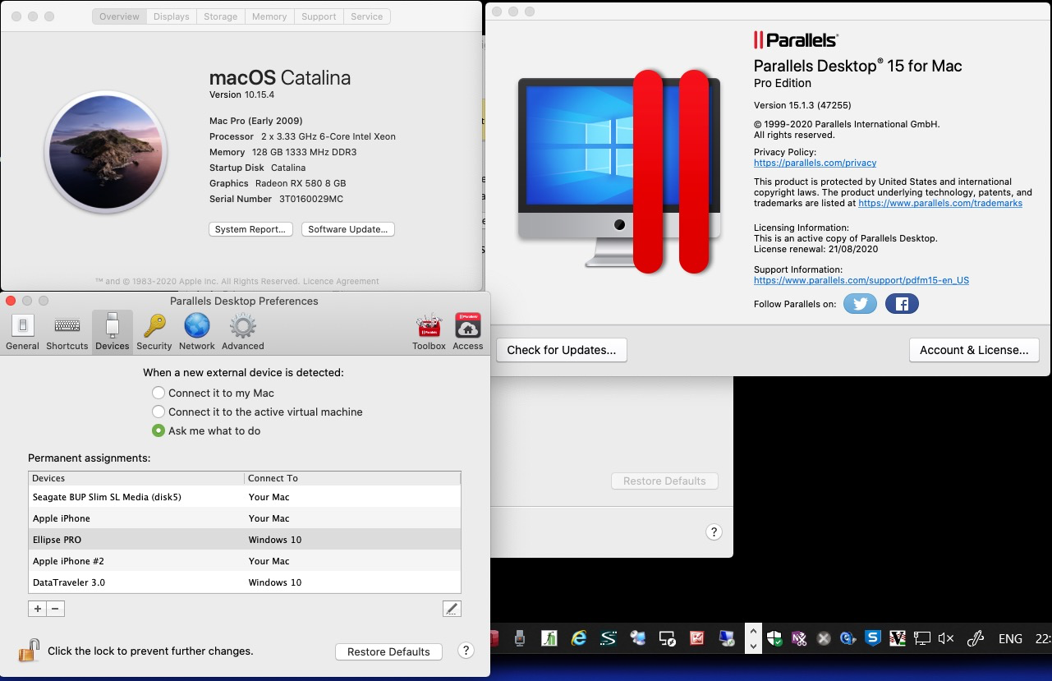Open Parallels Access from preferences toolbar
The image size is (1052, 681).
pyautogui.click(x=468, y=332)
